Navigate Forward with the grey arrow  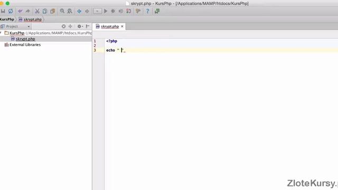click(x=87, y=11)
